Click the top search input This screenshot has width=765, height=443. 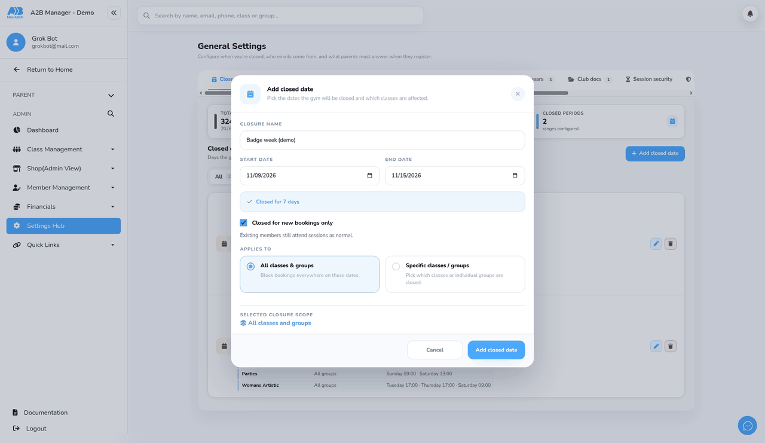click(x=280, y=16)
